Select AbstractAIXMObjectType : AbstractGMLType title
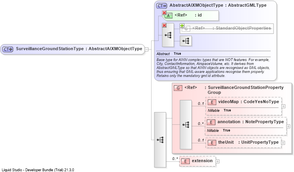Screen dimensions: 294x172 [218, 5]
